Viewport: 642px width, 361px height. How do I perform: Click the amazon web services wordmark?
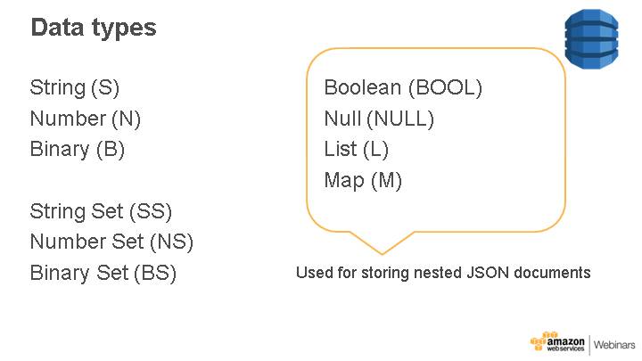(x=565, y=343)
